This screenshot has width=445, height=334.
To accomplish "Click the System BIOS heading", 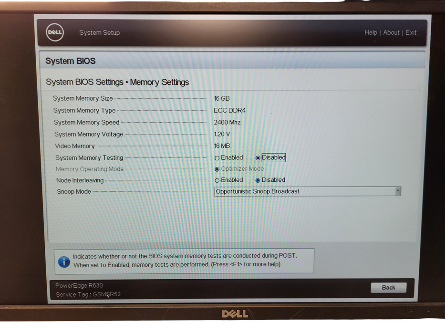I will point(71,61).
